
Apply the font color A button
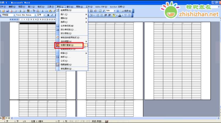[120, 15]
